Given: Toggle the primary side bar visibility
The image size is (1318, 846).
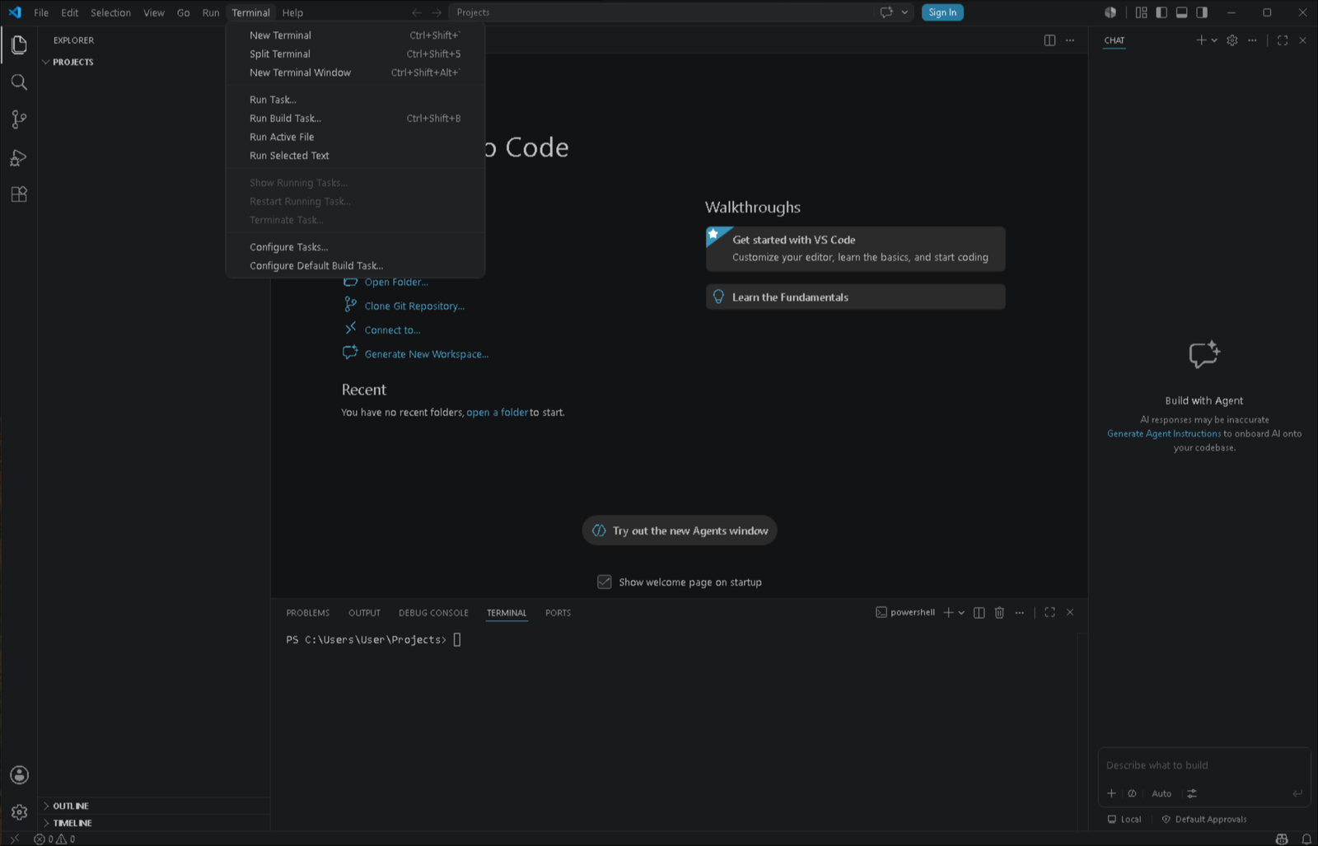Looking at the screenshot, I should click(1161, 12).
